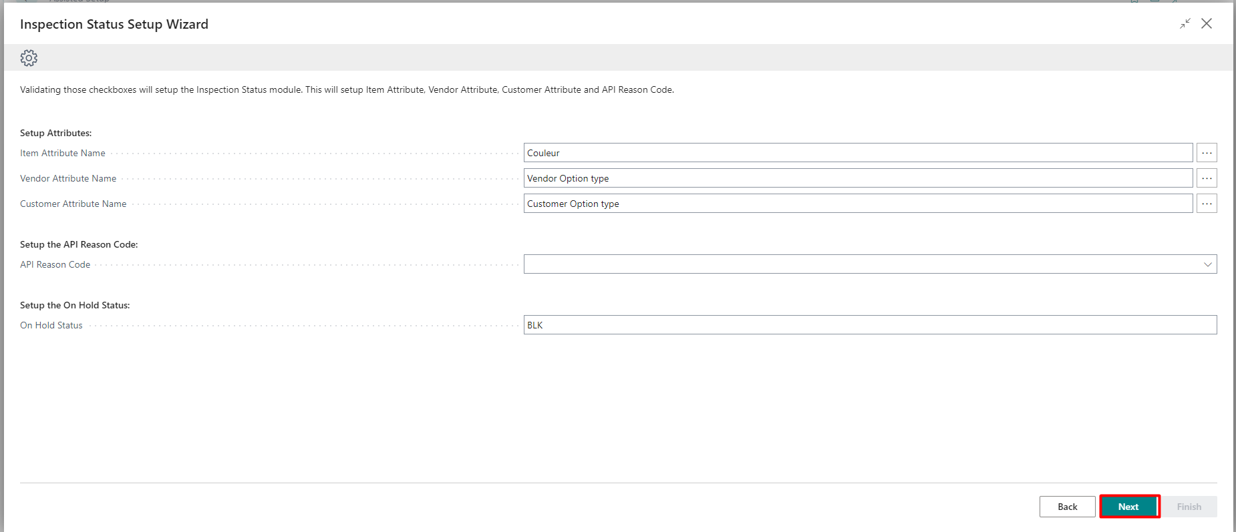Viewport: 1236px width, 532px height.
Task: Click the 'Validating those checkboxes' description text
Action: (x=347, y=89)
